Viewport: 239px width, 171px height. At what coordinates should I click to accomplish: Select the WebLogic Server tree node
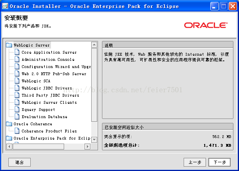click(x=32, y=45)
